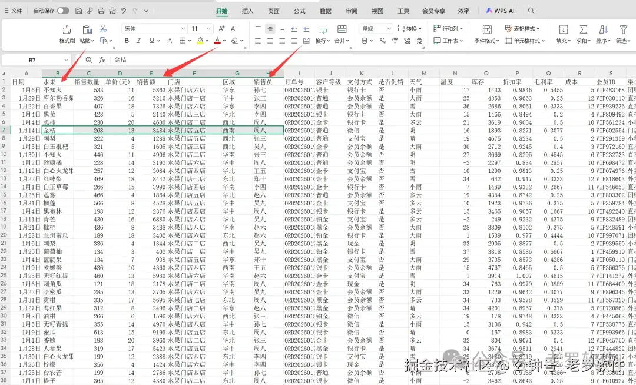The width and height of the screenshot is (636, 385).
Task: Switch to the Review (审阅) tab
Action: [x=351, y=11]
